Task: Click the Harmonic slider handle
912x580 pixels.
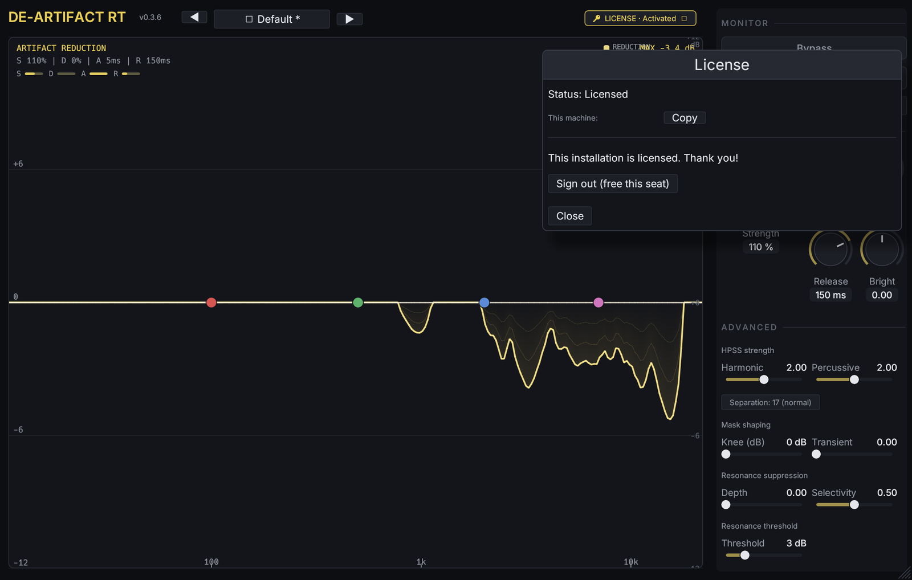Action: (764, 379)
